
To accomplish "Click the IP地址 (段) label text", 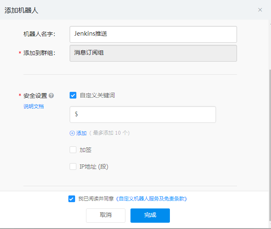I will tap(94, 167).
